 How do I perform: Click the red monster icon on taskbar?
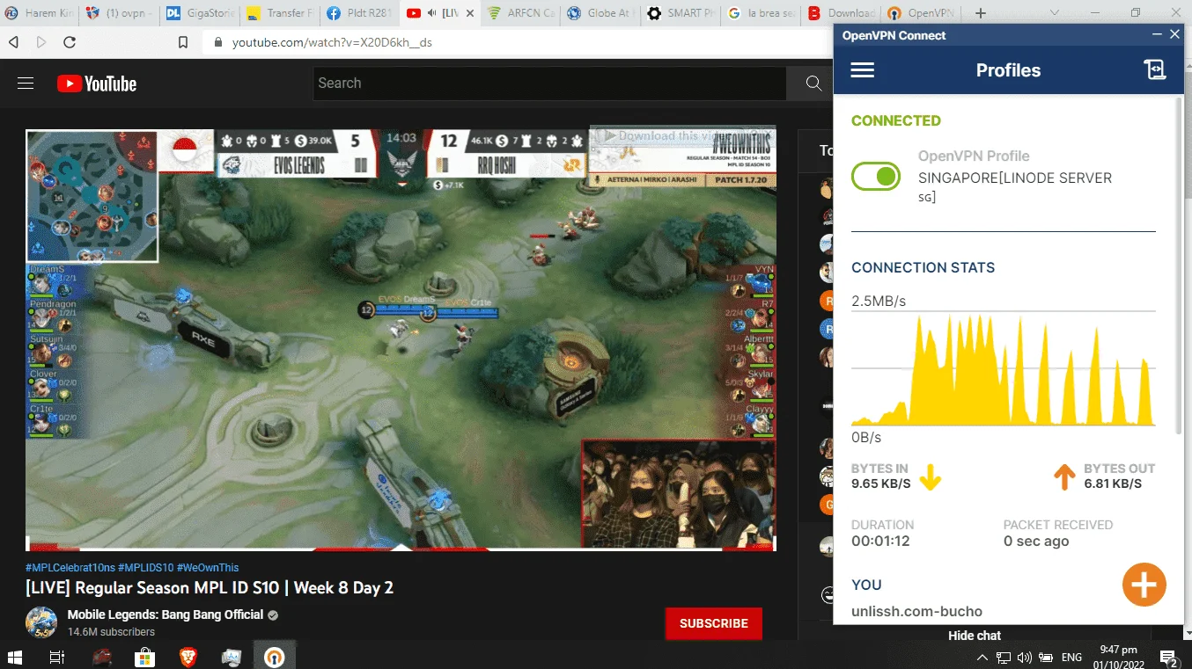click(101, 657)
